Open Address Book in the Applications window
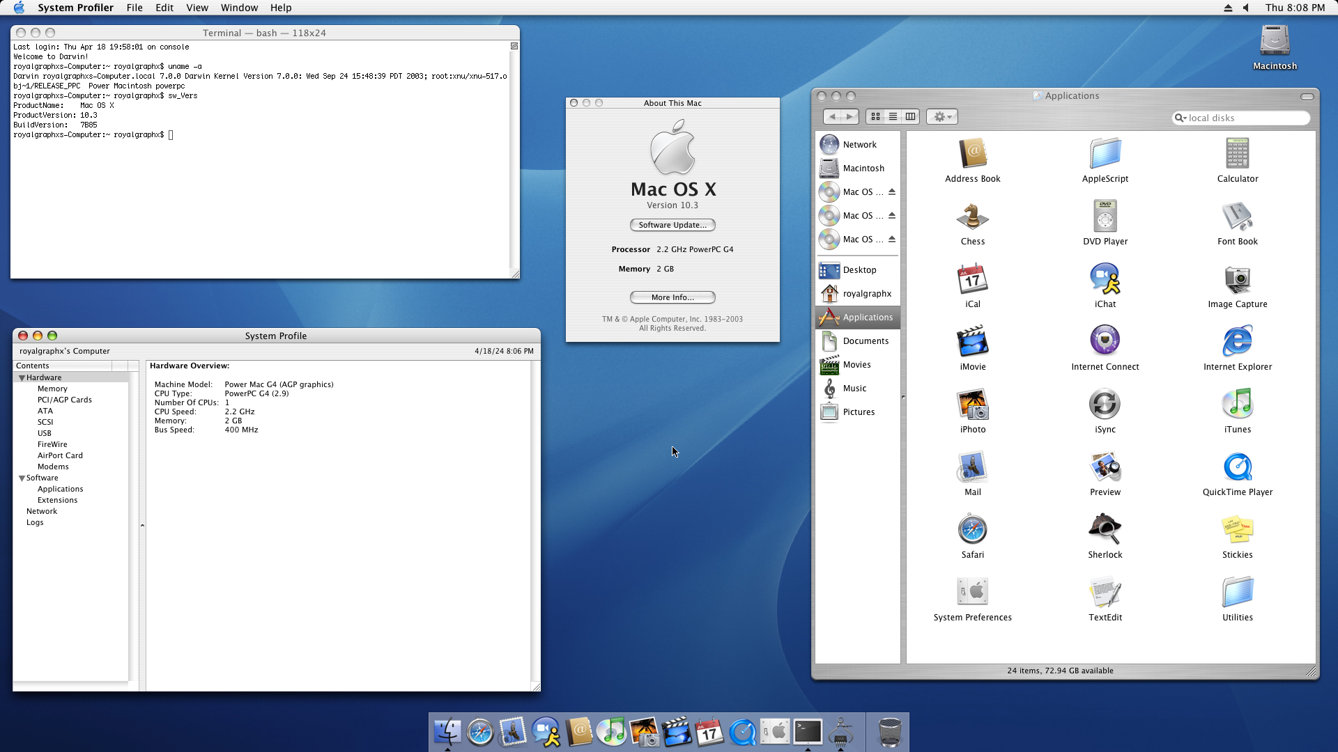The width and height of the screenshot is (1338, 752). 973,154
